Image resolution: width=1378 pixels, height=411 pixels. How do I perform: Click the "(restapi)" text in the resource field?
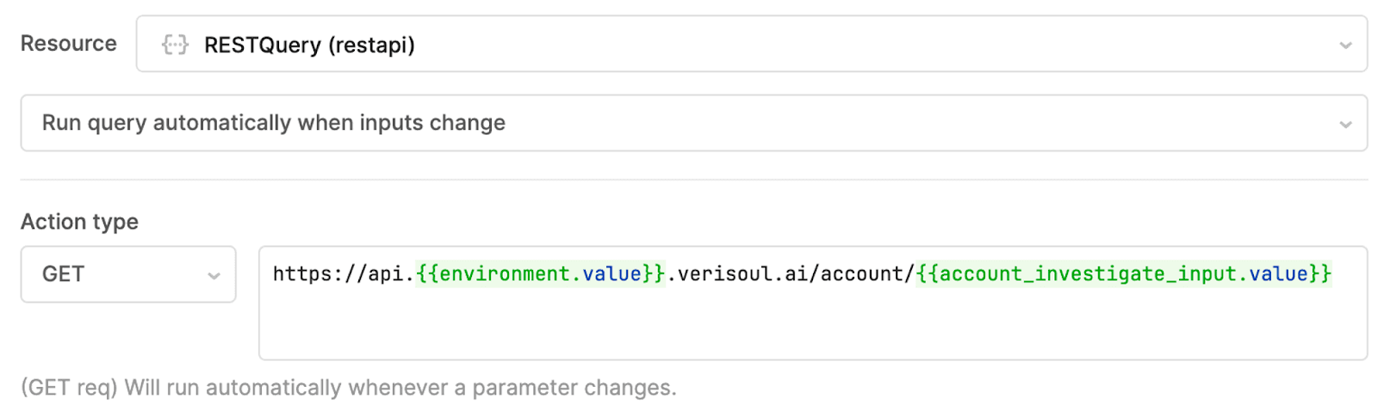coord(371,45)
